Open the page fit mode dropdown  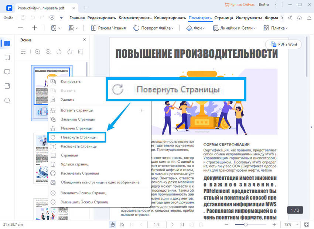tap(56, 28)
